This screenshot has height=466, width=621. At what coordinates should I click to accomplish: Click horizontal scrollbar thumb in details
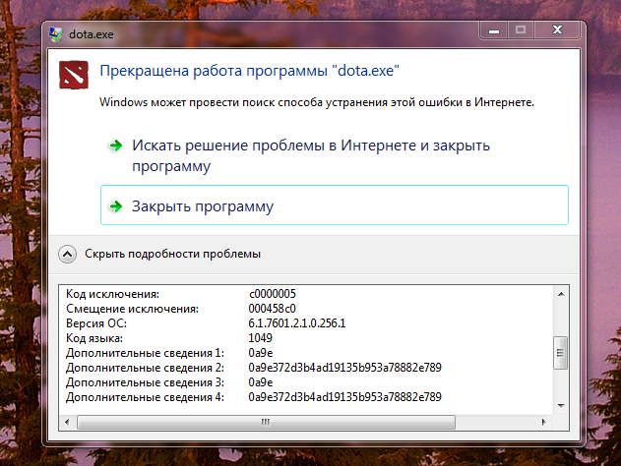pyautogui.click(x=266, y=422)
